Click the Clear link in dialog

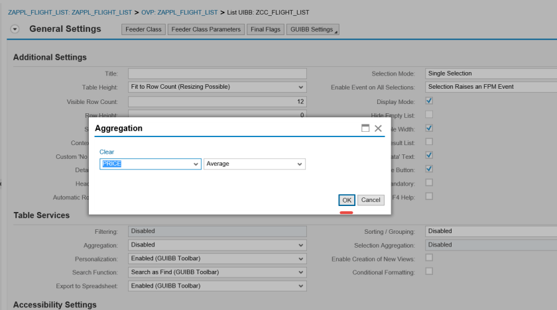coord(107,152)
